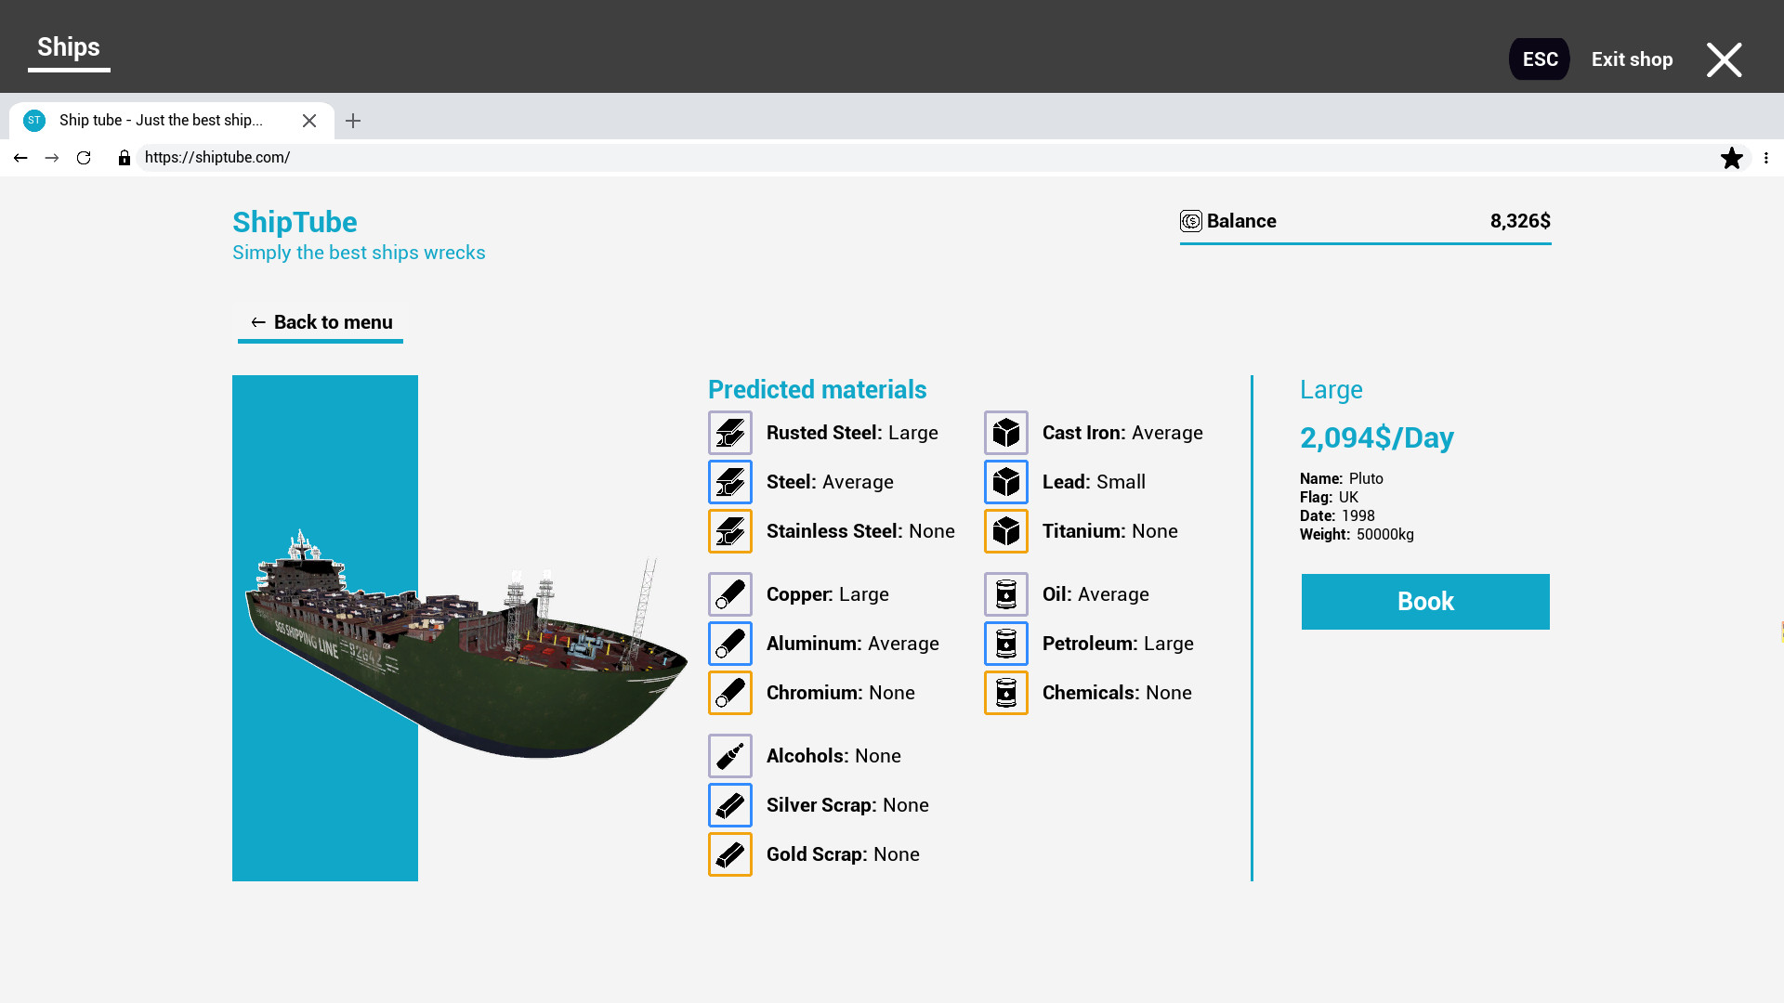The image size is (1784, 1003).
Task: Click the new tab plus button
Action: [x=353, y=122]
